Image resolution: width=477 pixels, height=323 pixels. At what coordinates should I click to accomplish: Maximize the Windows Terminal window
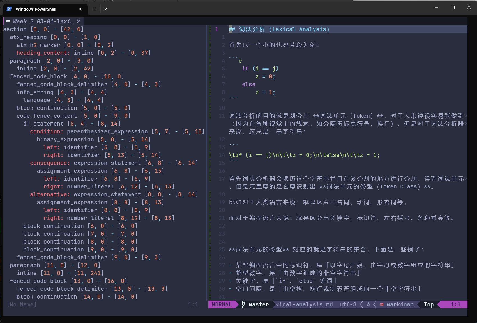click(x=453, y=8)
